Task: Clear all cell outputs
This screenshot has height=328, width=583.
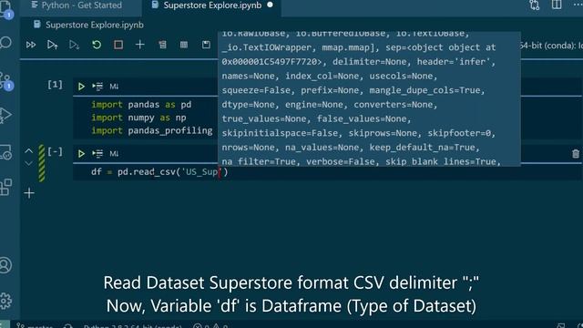Action: click(162, 45)
